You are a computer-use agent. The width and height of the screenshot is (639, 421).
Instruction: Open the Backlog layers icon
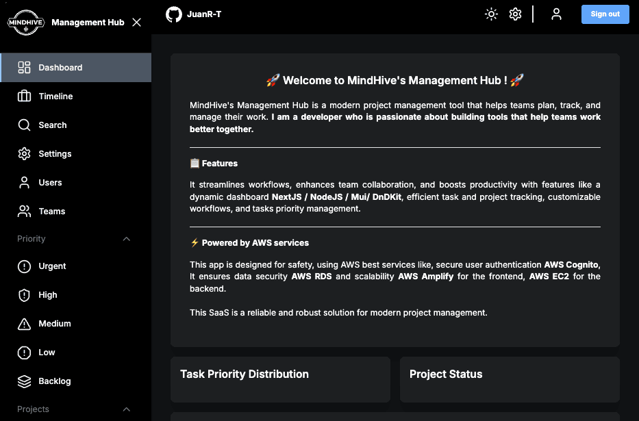(x=25, y=381)
